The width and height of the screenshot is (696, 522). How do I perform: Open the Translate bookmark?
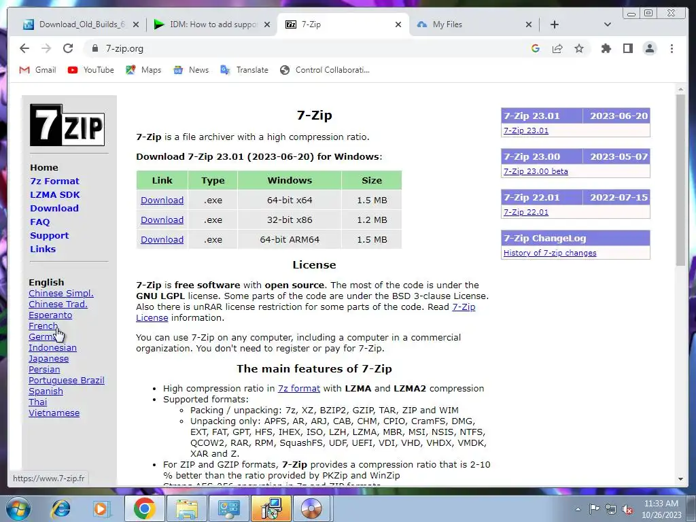pos(244,70)
